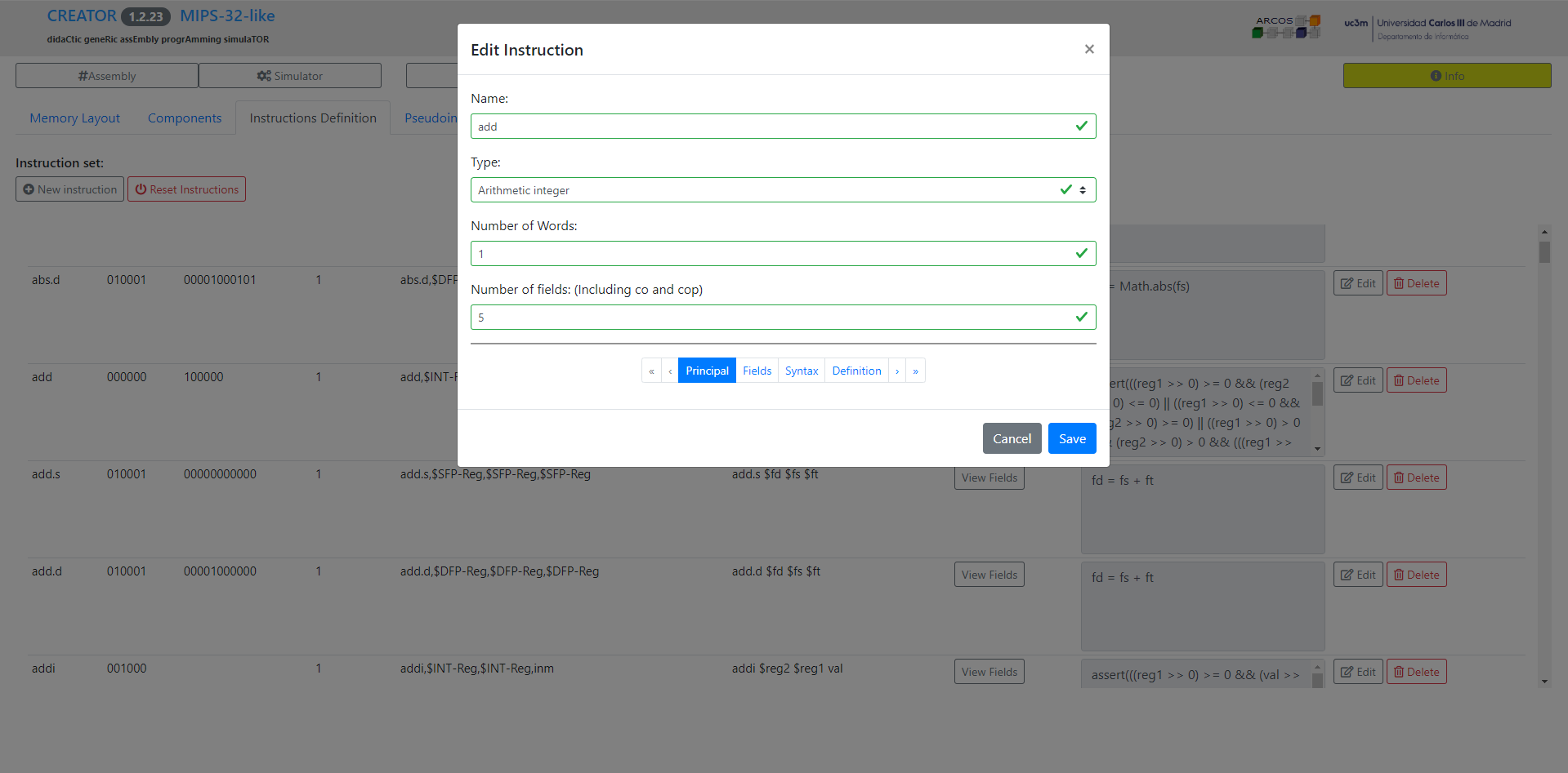Screen dimensions: 1568x773
Task: Close the Edit Instruction dialog
Action: pyautogui.click(x=1089, y=49)
